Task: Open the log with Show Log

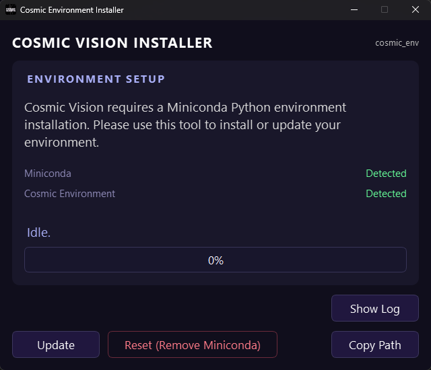Action: 374,309
